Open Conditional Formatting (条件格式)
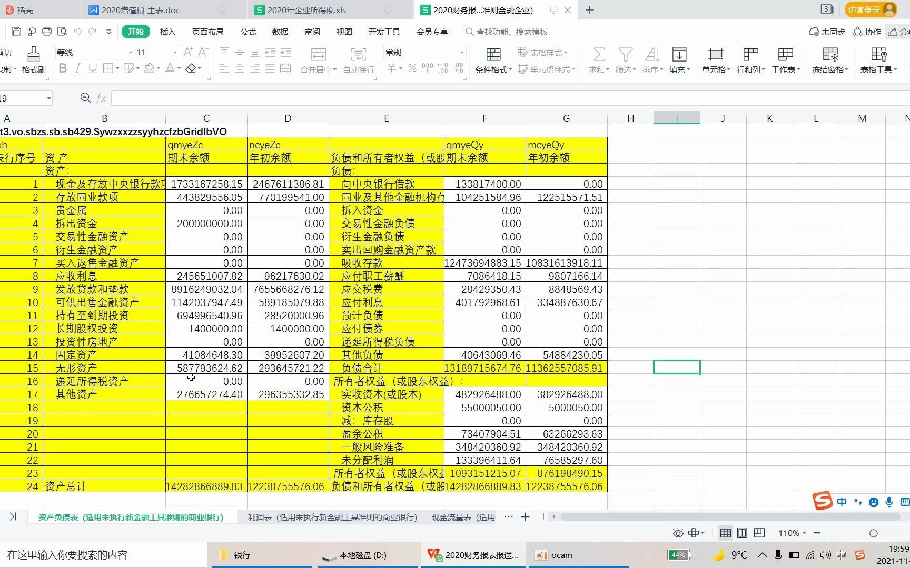The height and width of the screenshot is (568, 910). 493,60
